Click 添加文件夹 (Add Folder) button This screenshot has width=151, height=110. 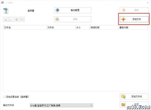(x=134, y=96)
